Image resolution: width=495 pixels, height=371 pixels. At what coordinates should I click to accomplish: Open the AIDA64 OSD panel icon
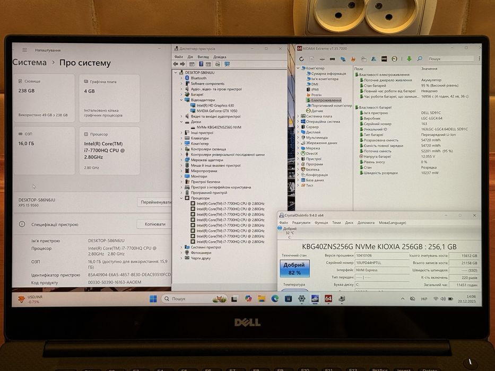tap(384, 59)
